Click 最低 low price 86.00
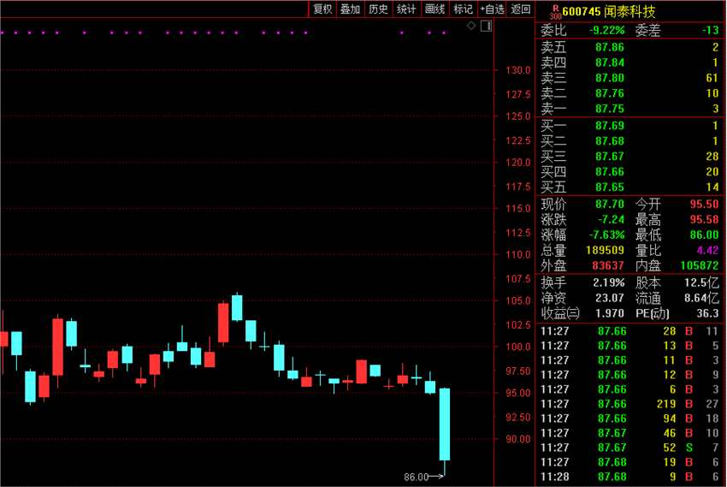Viewport: 727px width, 487px height. click(x=704, y=235)
